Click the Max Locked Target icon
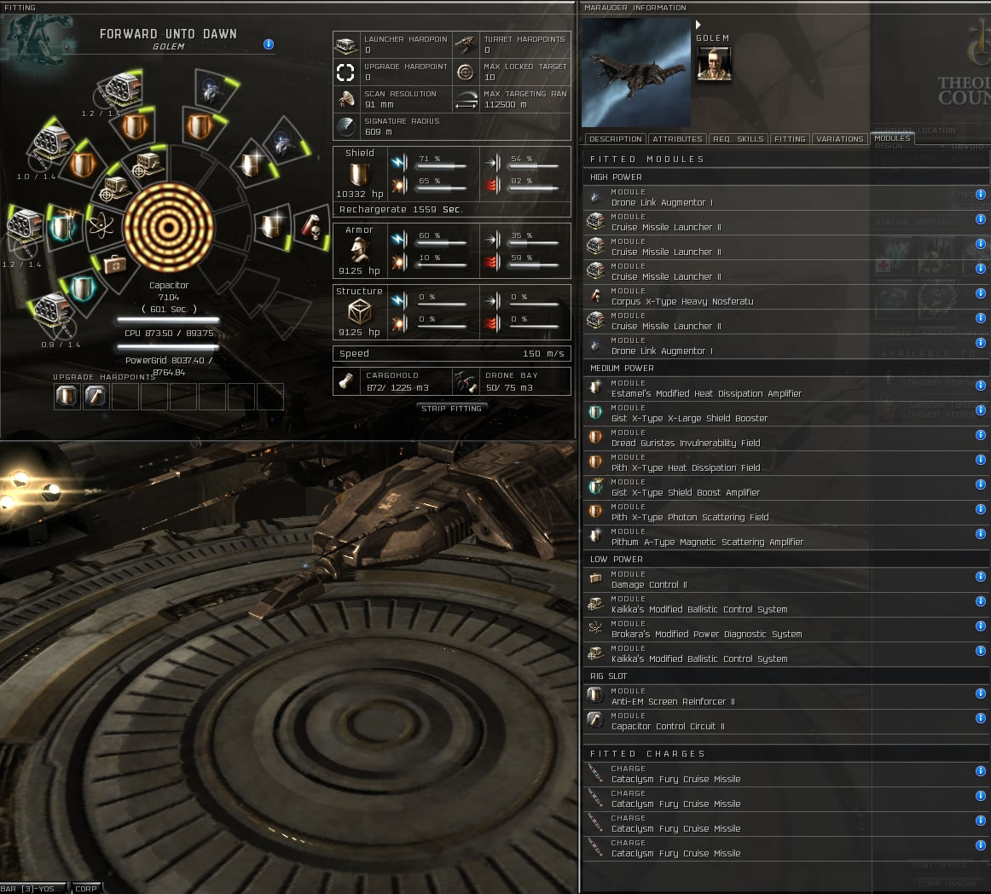991x894 pixels. coord(466,72)
